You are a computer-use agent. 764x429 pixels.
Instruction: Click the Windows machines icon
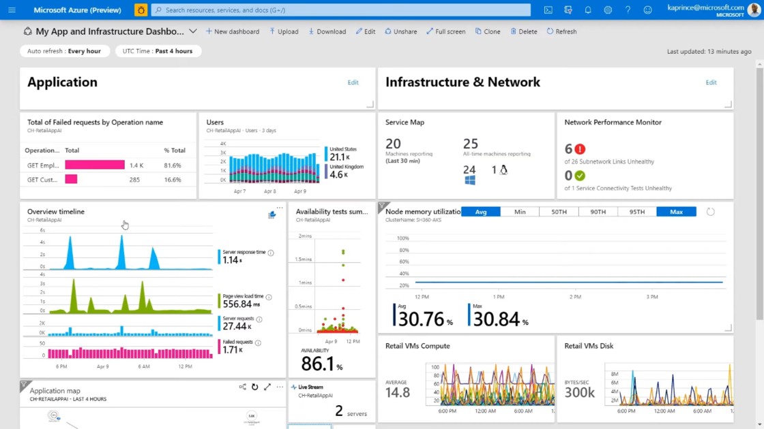pos(470,180)
